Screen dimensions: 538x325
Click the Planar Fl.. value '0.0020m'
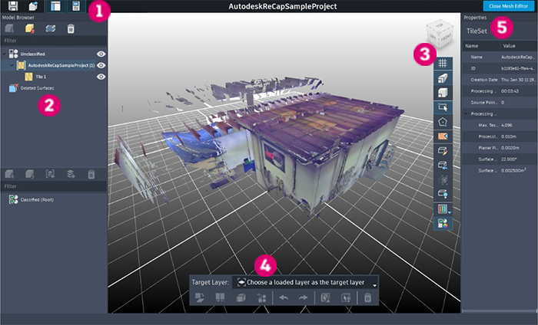(510, 148)
